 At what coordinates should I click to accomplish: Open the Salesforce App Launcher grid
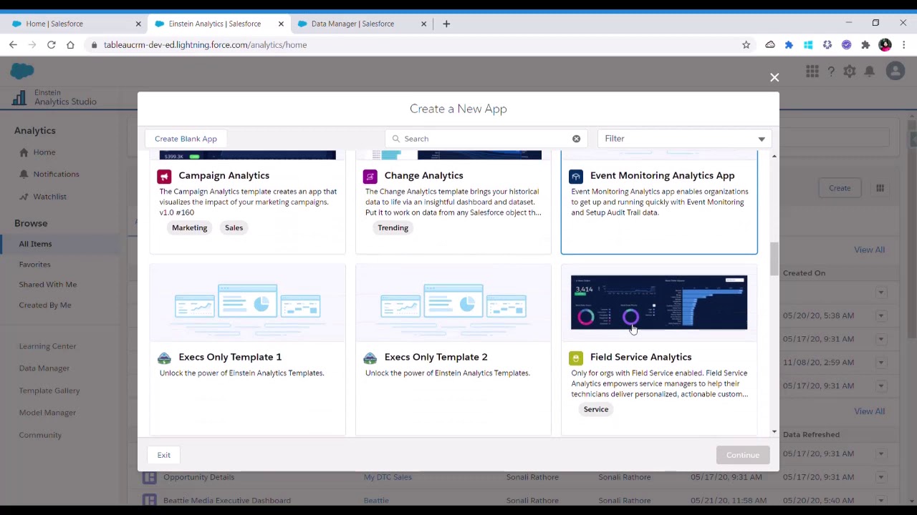812,72
